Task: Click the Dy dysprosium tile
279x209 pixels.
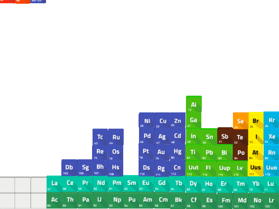Action: [194, 184]
